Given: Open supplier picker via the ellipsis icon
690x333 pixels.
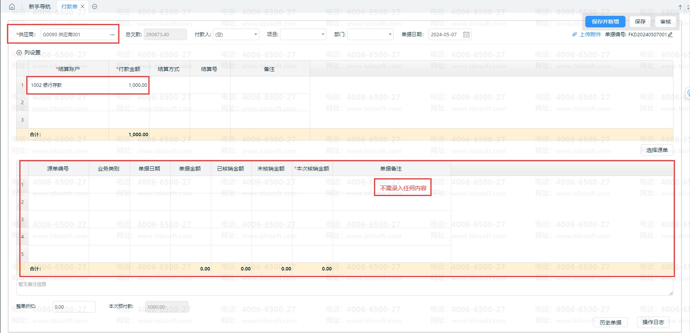Looking at the screenshot, I should (x=112, y=35).
